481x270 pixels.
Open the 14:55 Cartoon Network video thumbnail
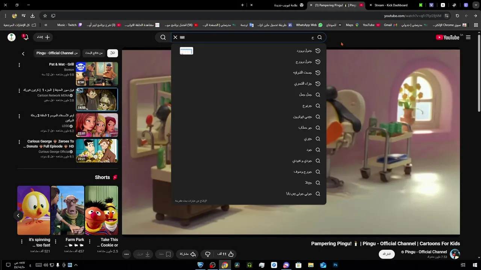[x=97, y=99]
